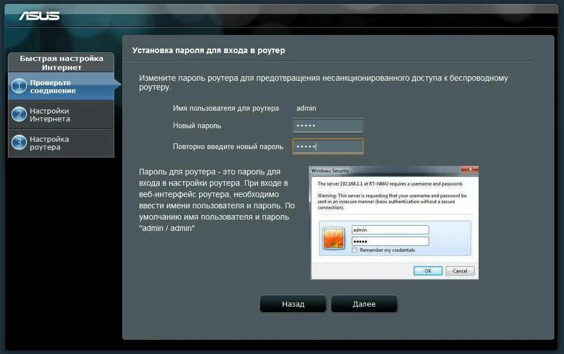Click the username value admin
564x354 pixels.
click(306, 108)
